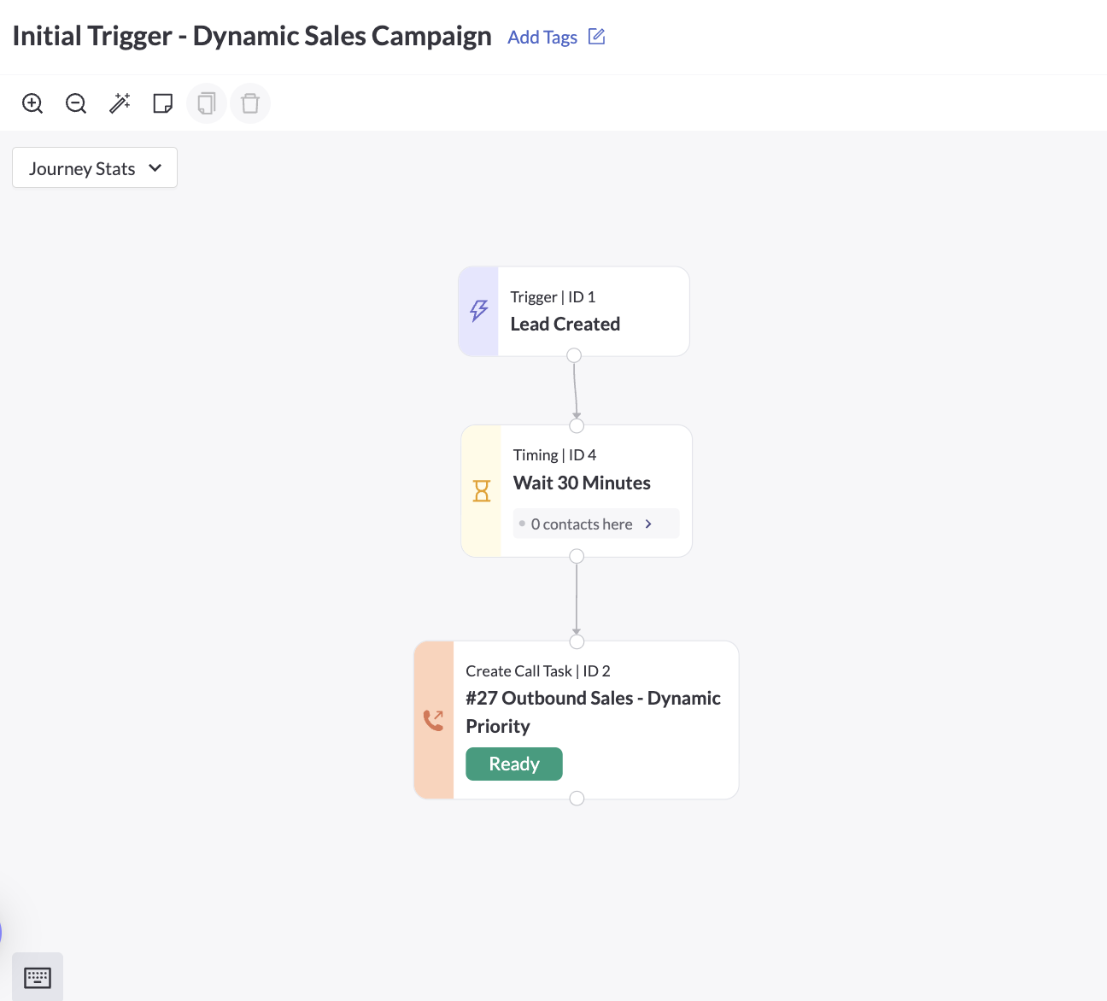Click the Add Tags link
The image size is (1107, 1001).
(x=542, y=38)
